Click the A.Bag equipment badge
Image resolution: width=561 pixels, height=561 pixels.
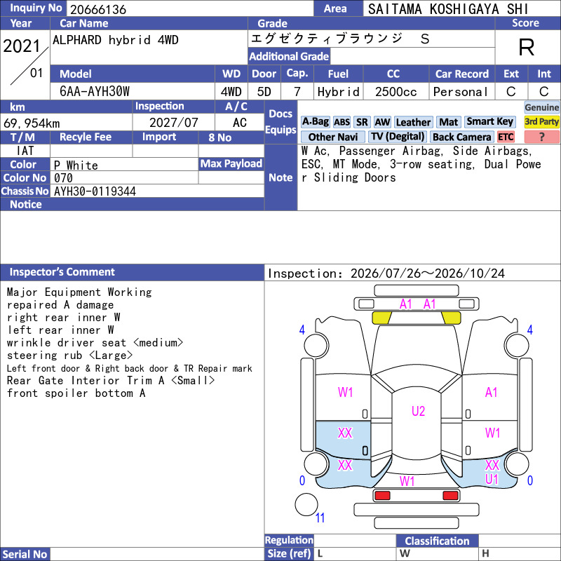point(315,122)
